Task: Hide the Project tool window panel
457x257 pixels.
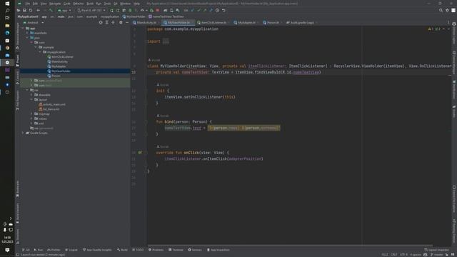Action: click(127, 22)
